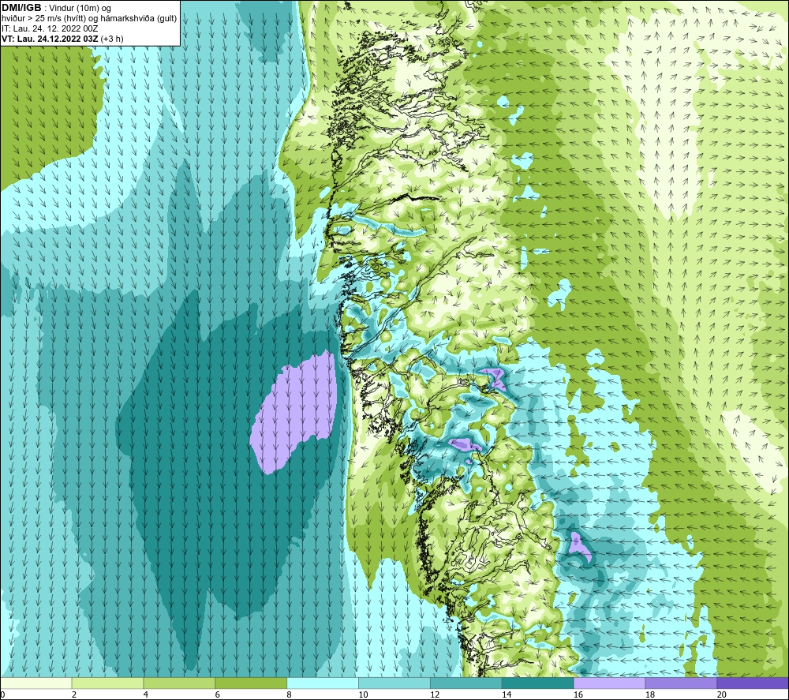Viewport: 789px width, 700px height.
Task: Click the legend scale number "10"
Action: (363, 694)
